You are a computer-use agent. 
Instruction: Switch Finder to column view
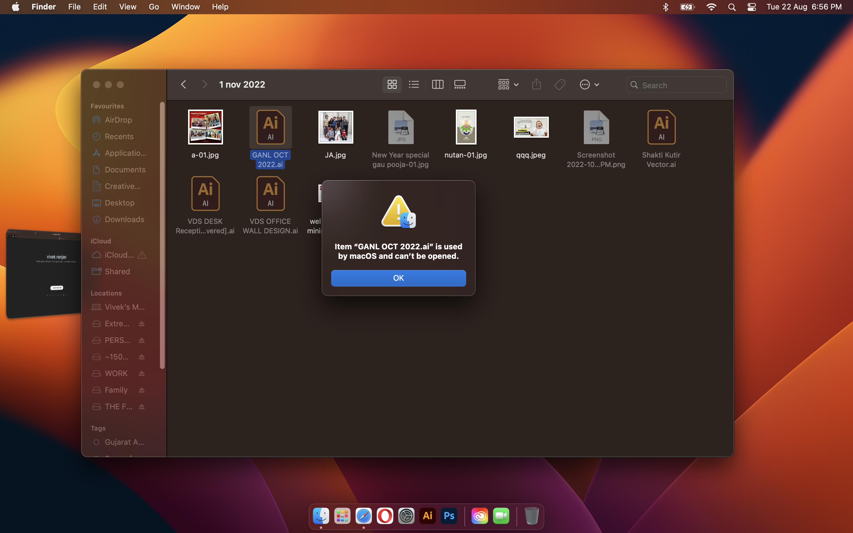click(x=437, y=85)
